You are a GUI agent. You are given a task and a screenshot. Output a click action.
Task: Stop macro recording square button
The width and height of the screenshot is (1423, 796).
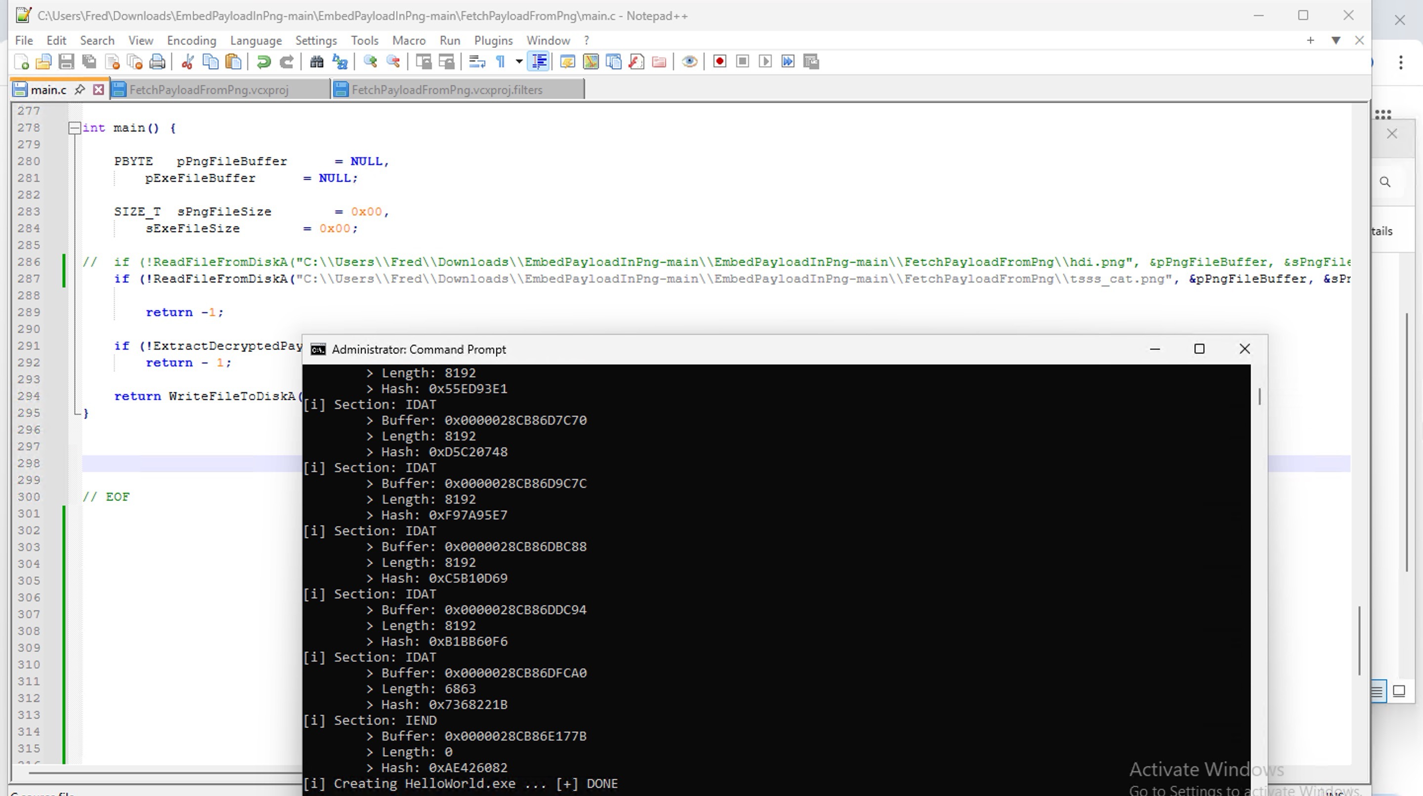tap(743, 61)
